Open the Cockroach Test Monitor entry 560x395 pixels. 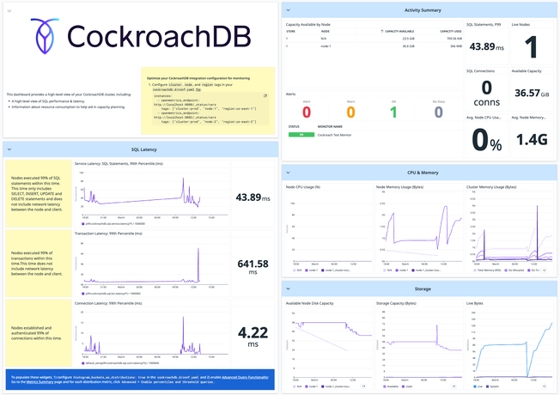pos(334,135)
